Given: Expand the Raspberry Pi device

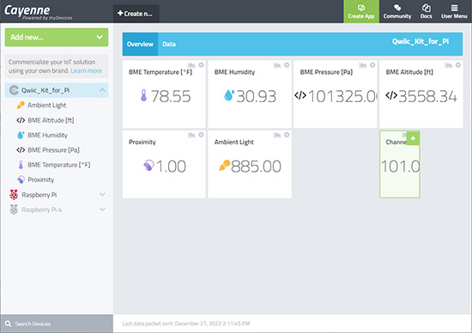Looking at the screenshot, I should point(102,195).
